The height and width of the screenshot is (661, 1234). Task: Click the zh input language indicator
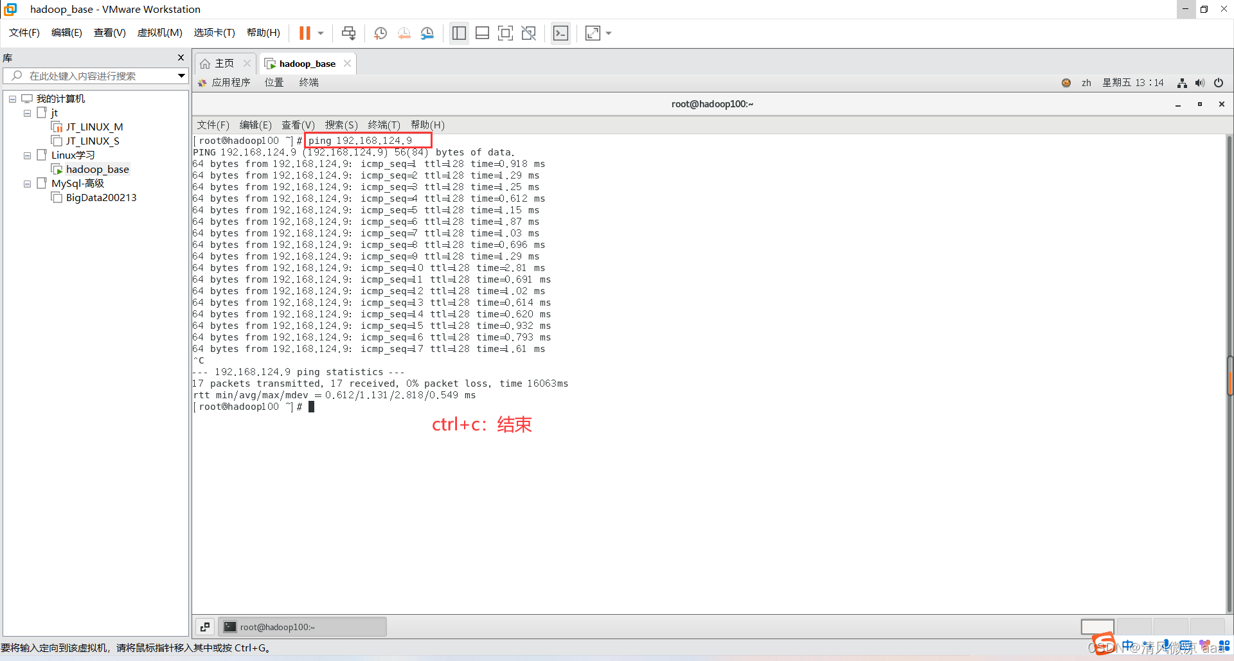point(1086,83)
